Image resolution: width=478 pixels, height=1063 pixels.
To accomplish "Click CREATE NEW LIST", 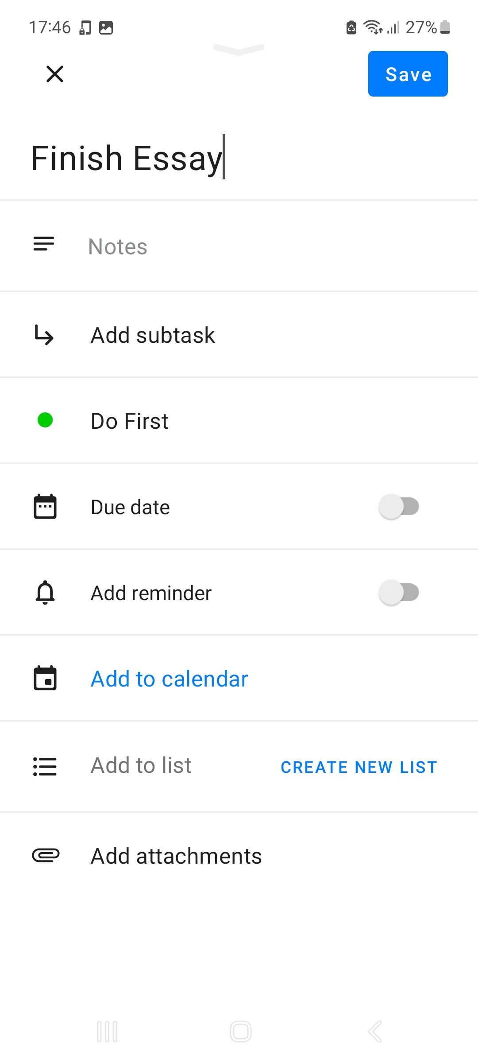I will pyautogui.click(x=359, y=767).
